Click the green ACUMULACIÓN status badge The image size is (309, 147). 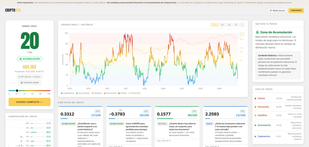pos(29,59)
